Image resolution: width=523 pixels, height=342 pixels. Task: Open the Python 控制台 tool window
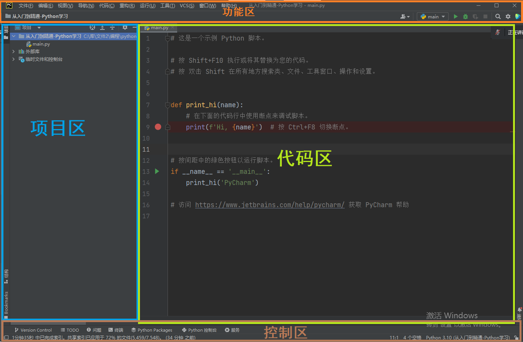(199, 330)
